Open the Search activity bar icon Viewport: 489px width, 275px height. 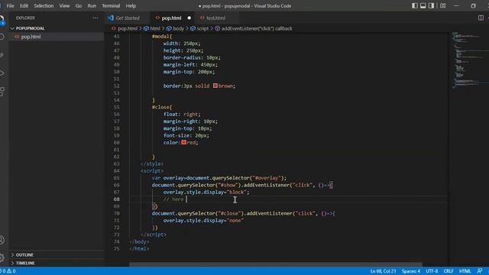(x=2, y=37)
